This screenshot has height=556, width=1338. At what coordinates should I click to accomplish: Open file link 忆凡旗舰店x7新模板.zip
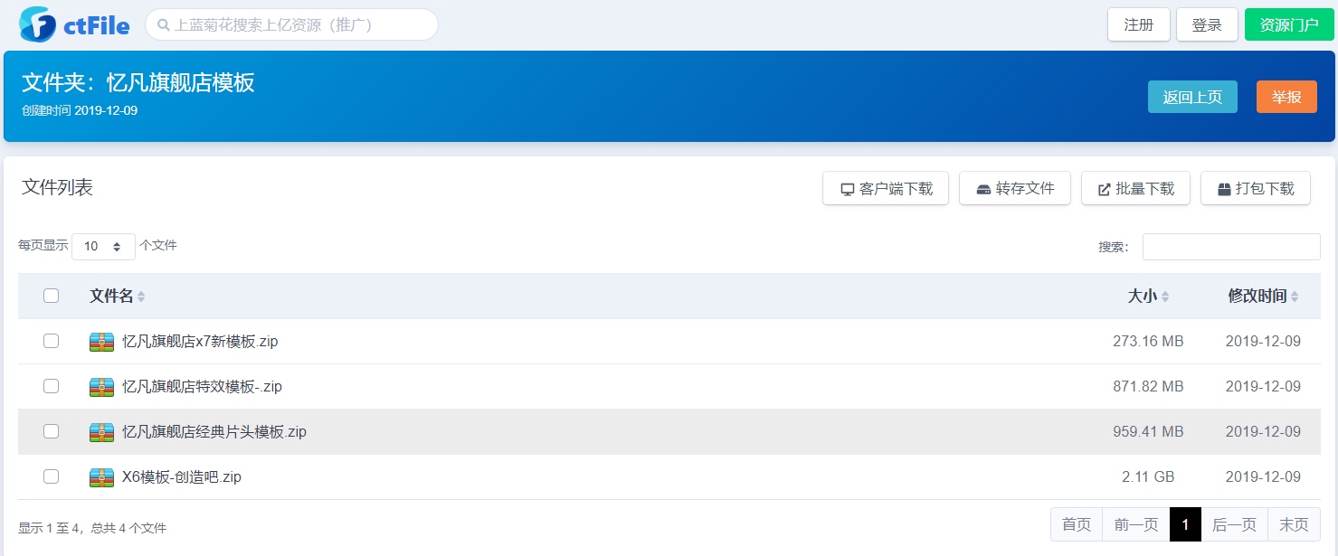(x=200, y=342)
